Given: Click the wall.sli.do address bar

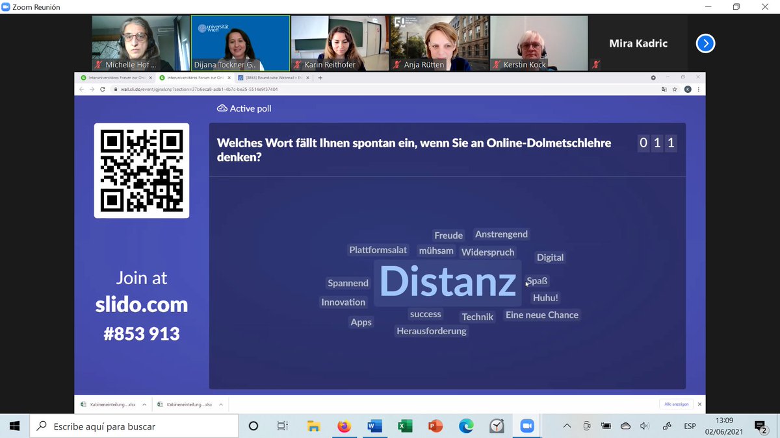Looking at the screenshot, I should pos(383,89).
